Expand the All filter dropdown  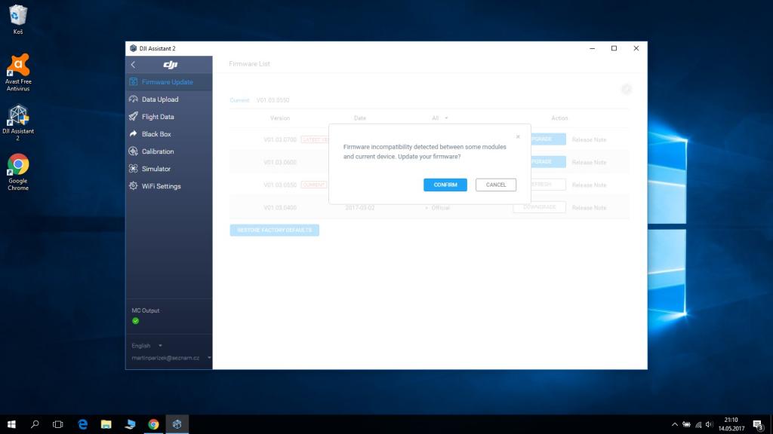point(440,118)
